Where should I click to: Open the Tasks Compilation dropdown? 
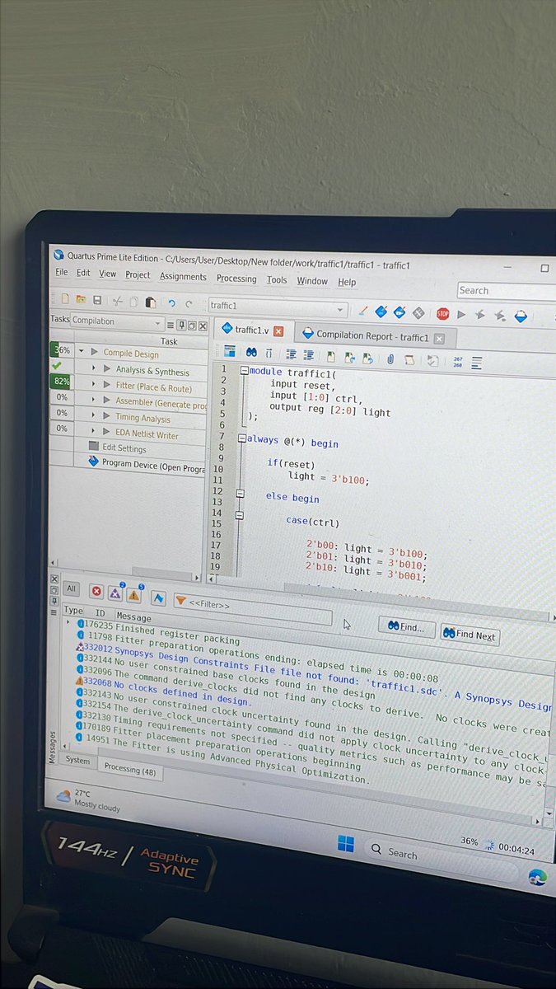pos(117,321)
